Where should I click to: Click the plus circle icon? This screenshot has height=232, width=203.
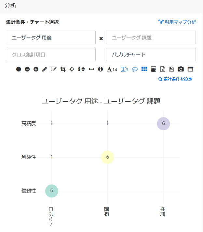36,69
